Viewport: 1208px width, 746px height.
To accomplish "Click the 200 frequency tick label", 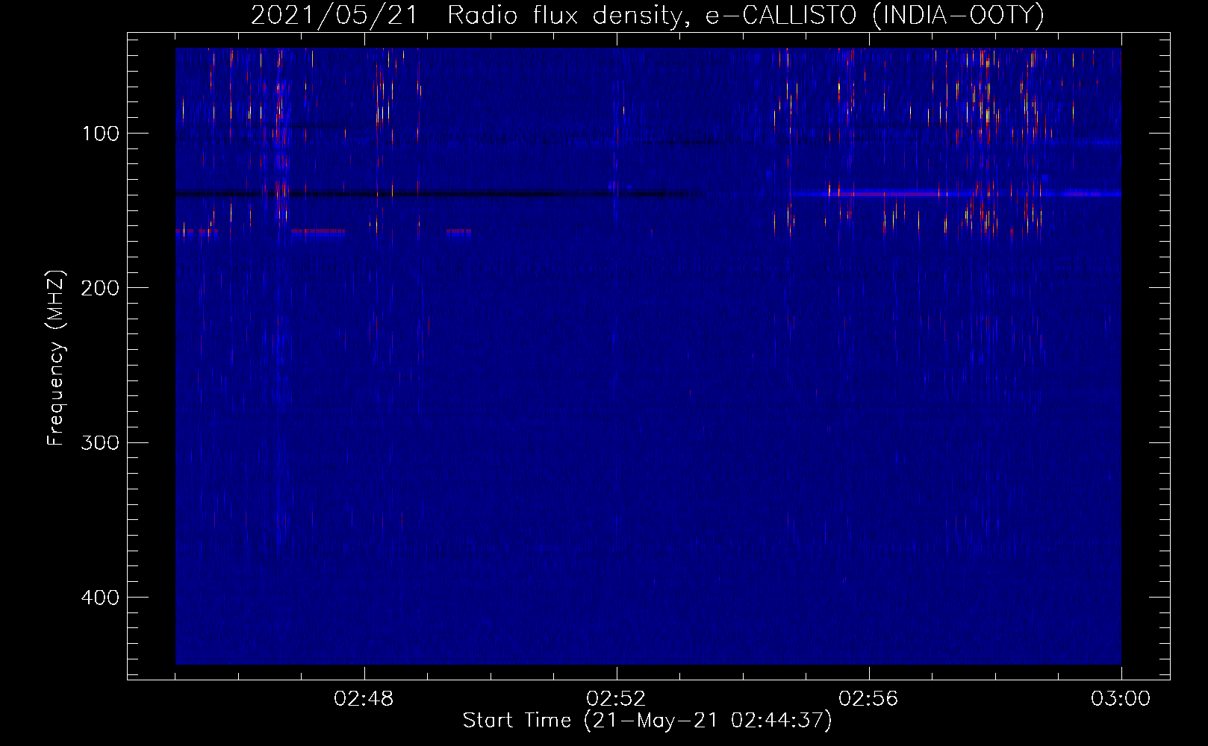I will click(101, 288).
